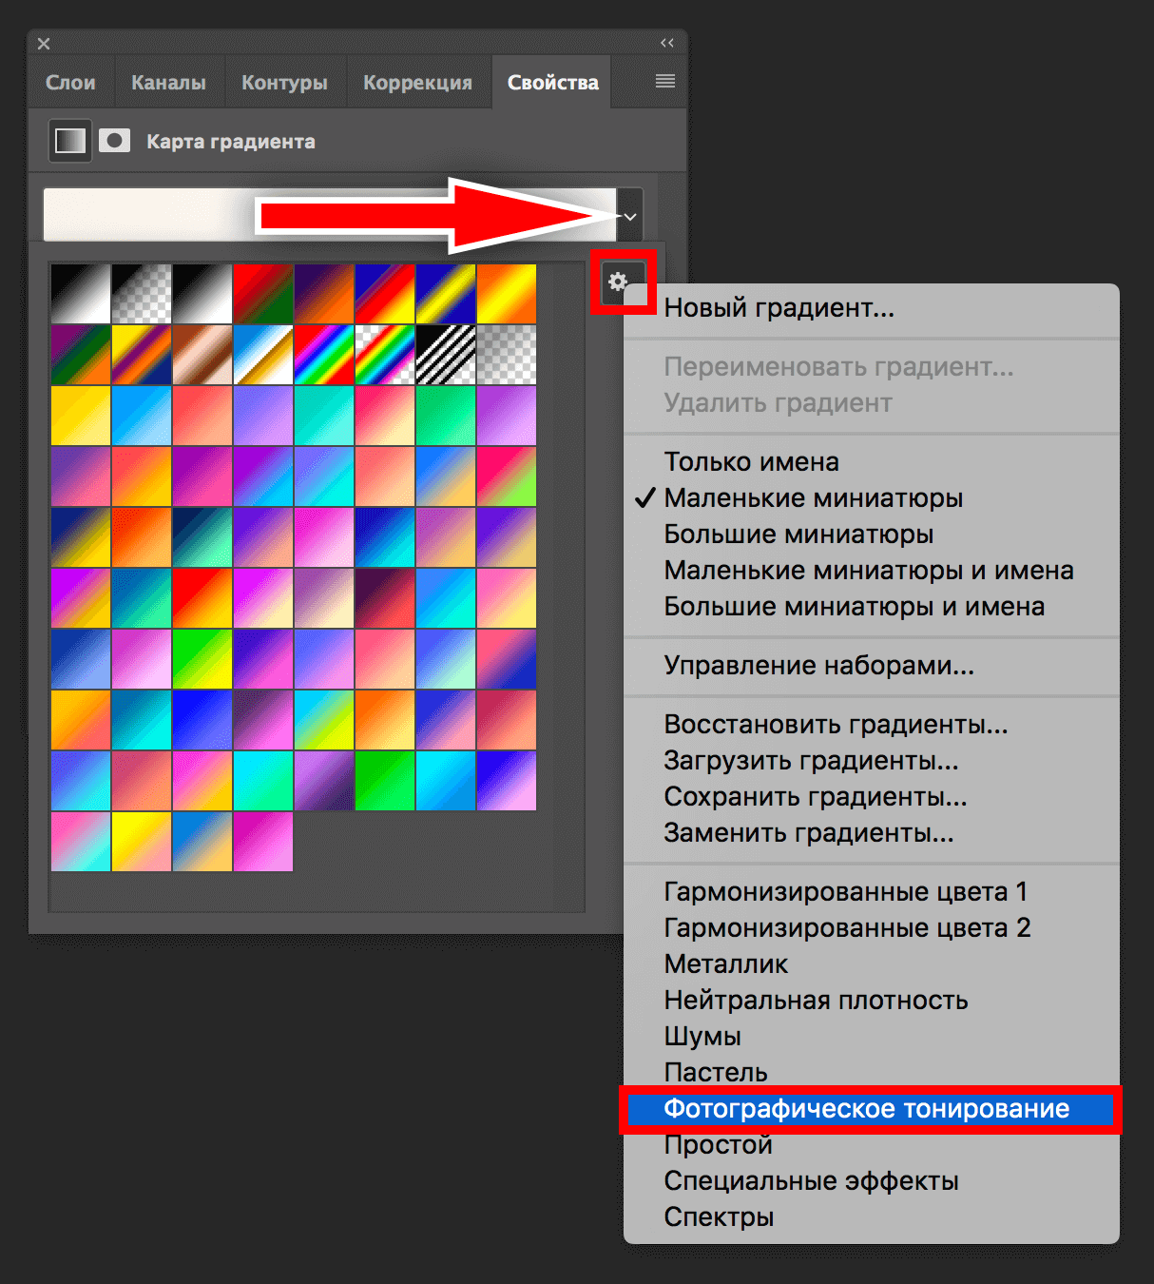
Task: Collapse the panel using the double-chevron icon
Action: tap(666, 42)
